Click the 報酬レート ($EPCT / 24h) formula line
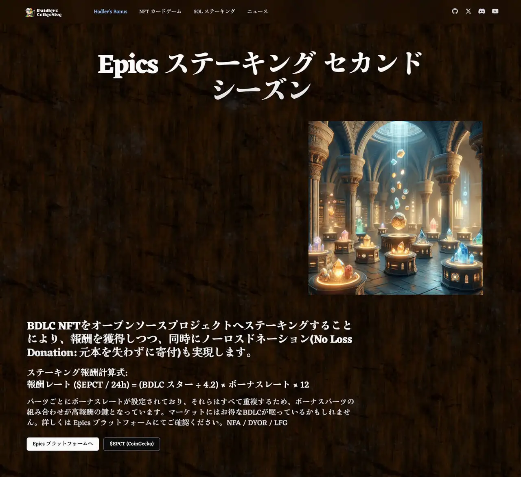This screenshot has height=477, width=521. click(x=168, y=384)
